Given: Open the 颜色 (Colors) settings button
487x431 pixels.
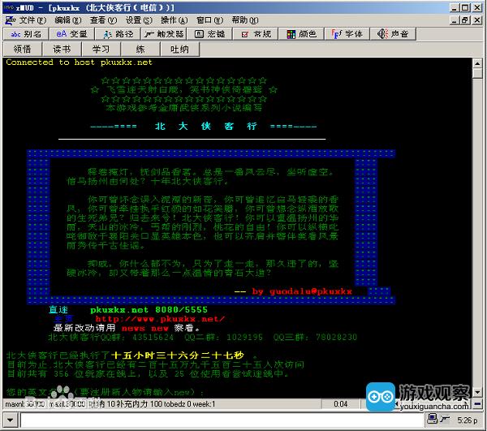Looking at the screenshot, I should [302, 34].
